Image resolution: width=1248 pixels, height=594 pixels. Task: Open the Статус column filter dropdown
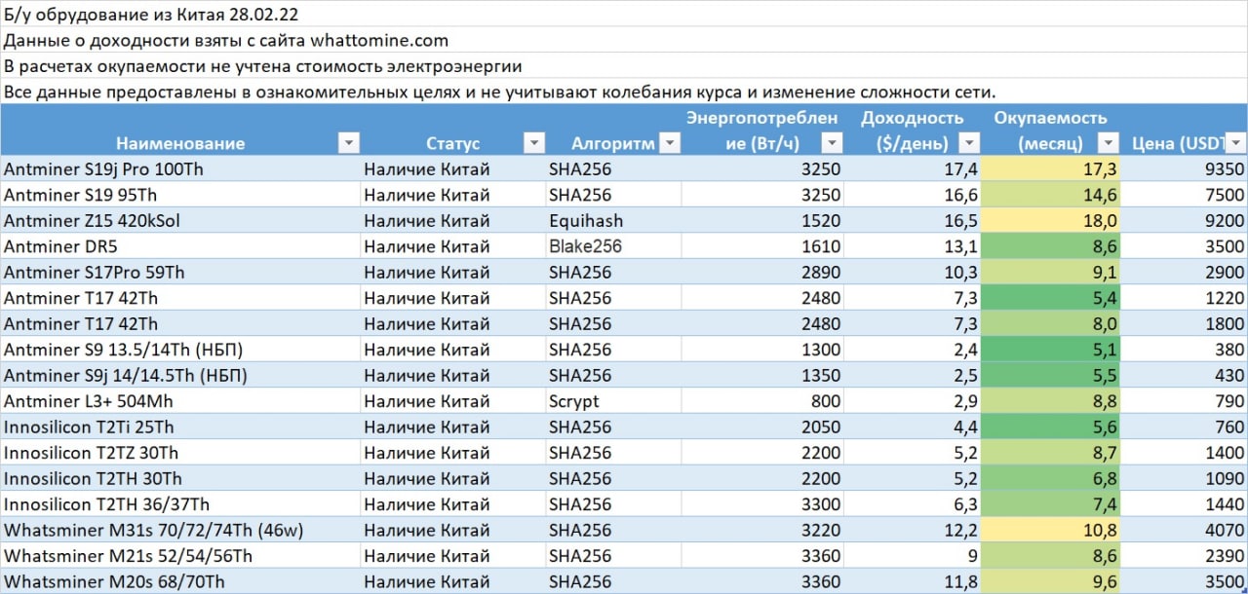point(533,143)
